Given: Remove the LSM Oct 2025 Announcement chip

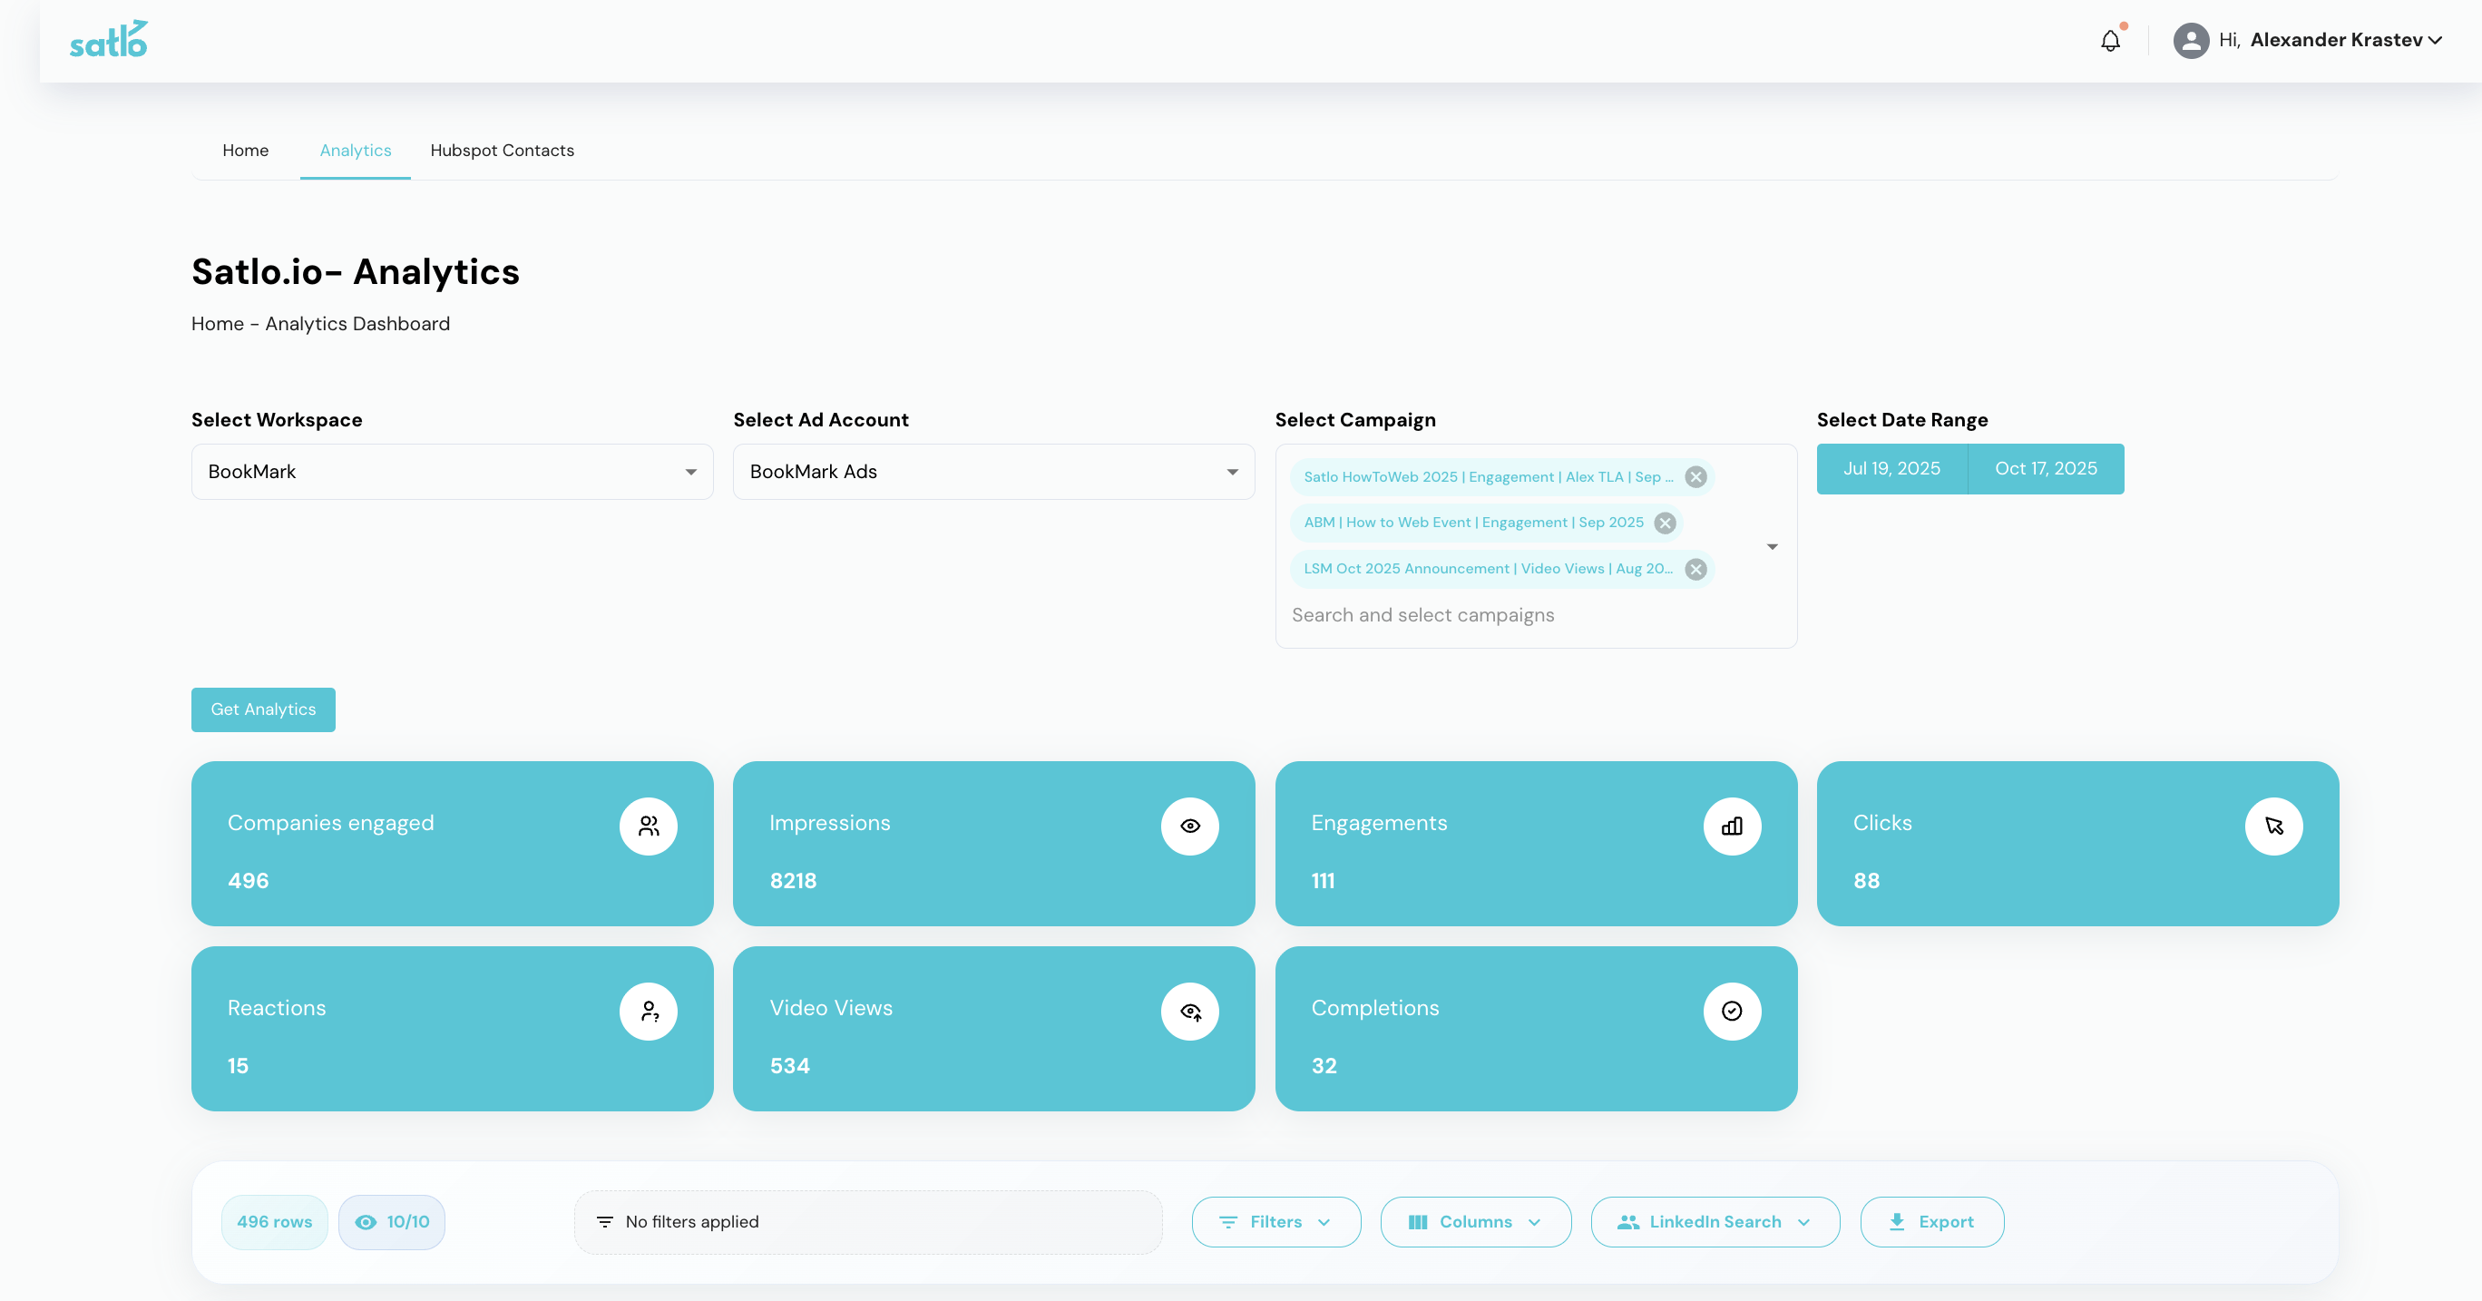Looking at the screenshot, I should [1695, 570].
